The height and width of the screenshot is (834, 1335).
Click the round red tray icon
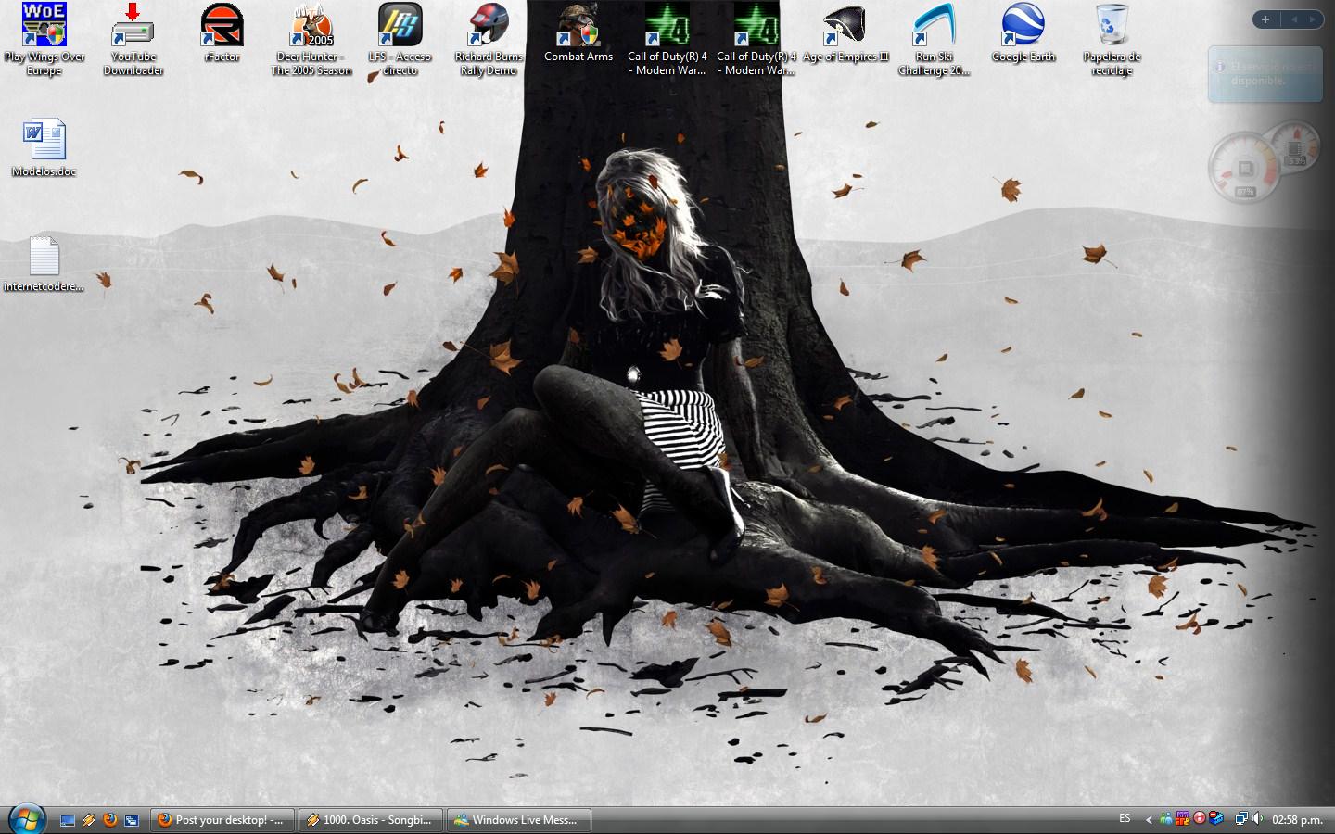(x=1200, y=819)
